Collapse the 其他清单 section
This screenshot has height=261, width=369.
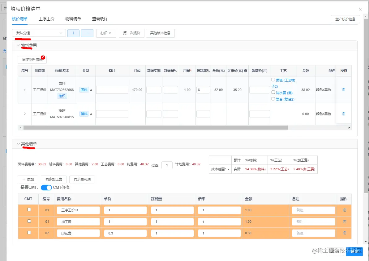coord(18,144)
